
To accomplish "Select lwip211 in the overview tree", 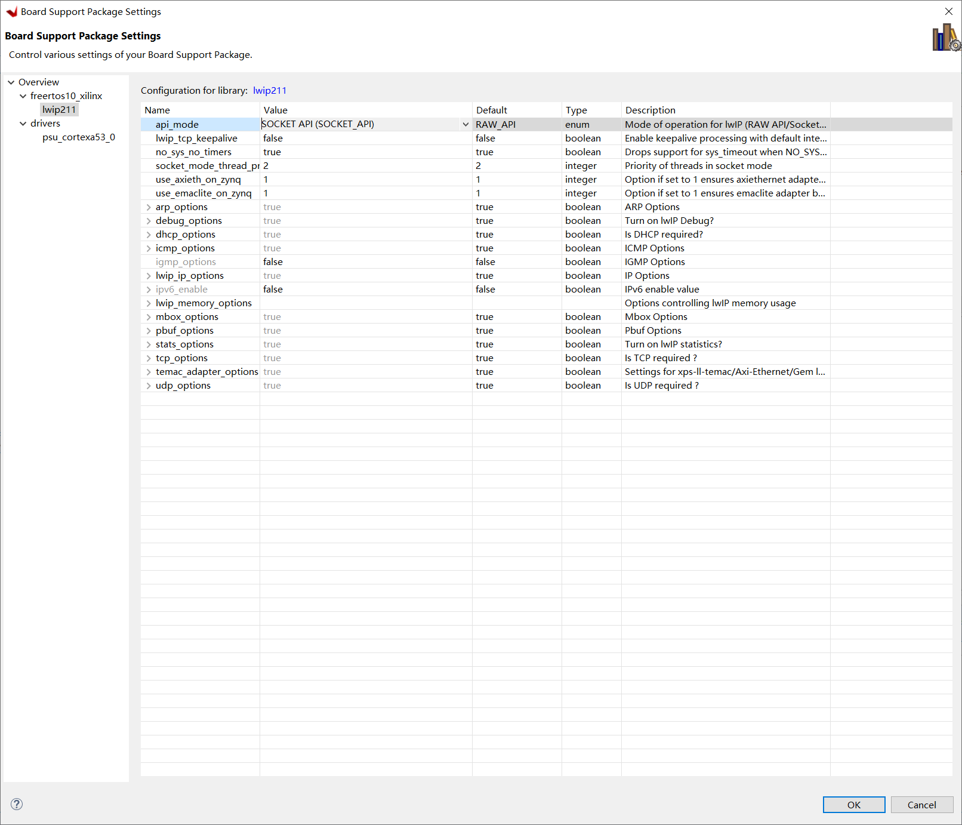I will [59, 110].
